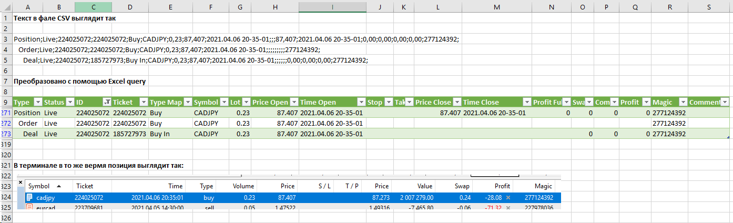
Task: Close the eurcad position via profit x
Action: (508, 208)
